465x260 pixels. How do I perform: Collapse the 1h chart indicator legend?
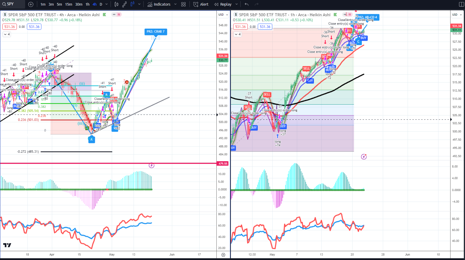pos(238,34)
